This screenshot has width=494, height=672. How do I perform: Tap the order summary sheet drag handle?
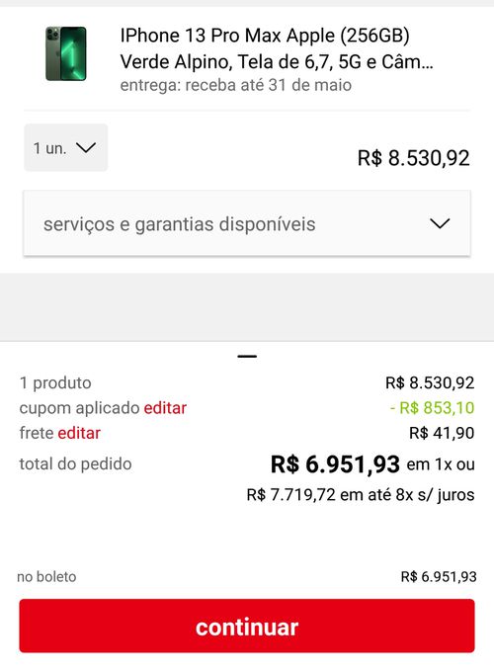[x=247, y=356]
